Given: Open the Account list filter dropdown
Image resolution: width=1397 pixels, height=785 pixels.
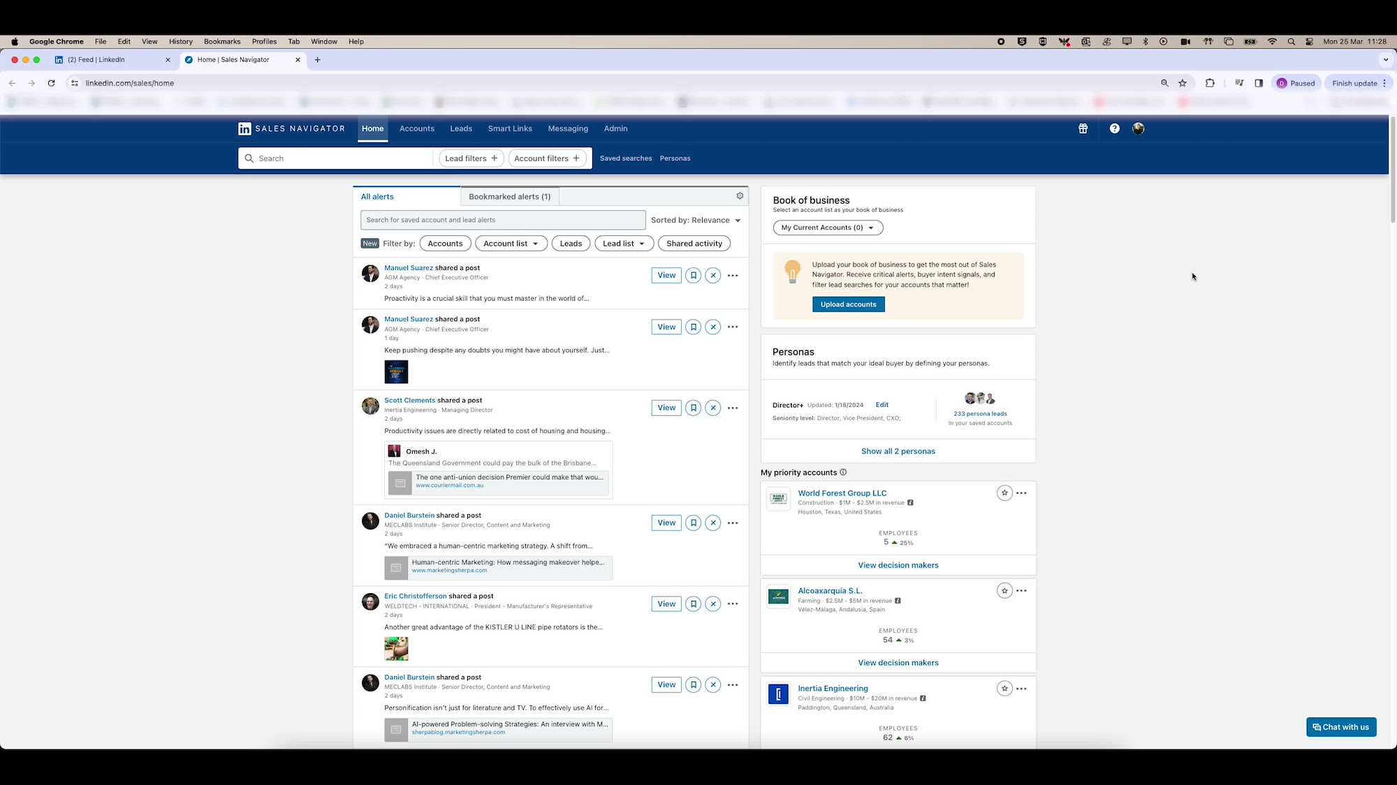Looking at the screenshot, I should tap(511, 244).
